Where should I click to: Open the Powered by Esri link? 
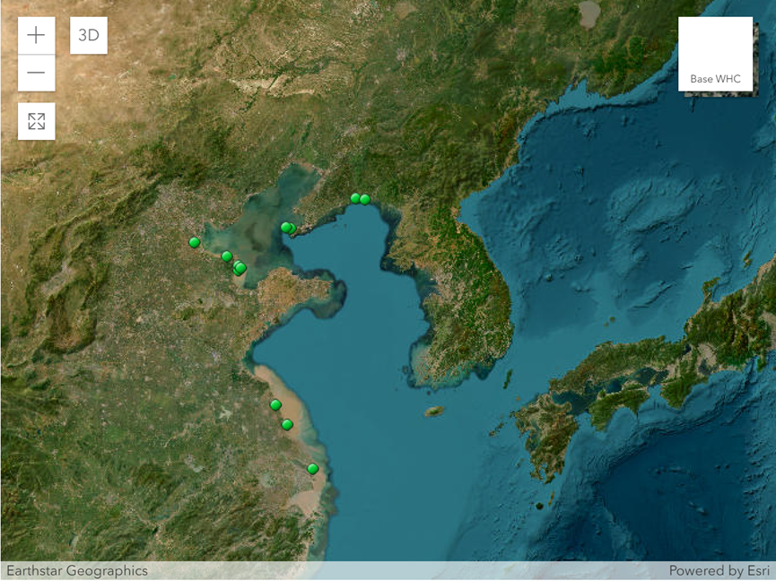(719, 570)
